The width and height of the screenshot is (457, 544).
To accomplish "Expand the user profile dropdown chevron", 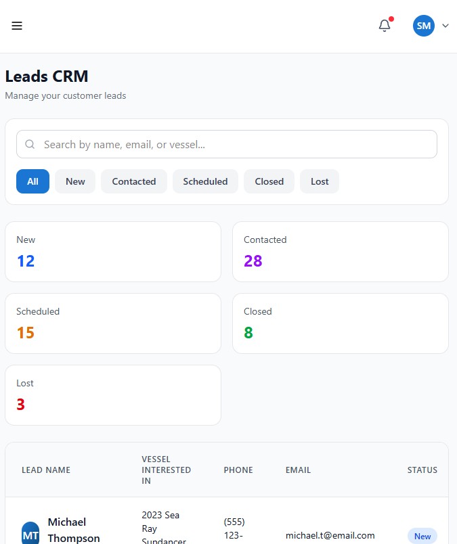I will tap(445, 26).
